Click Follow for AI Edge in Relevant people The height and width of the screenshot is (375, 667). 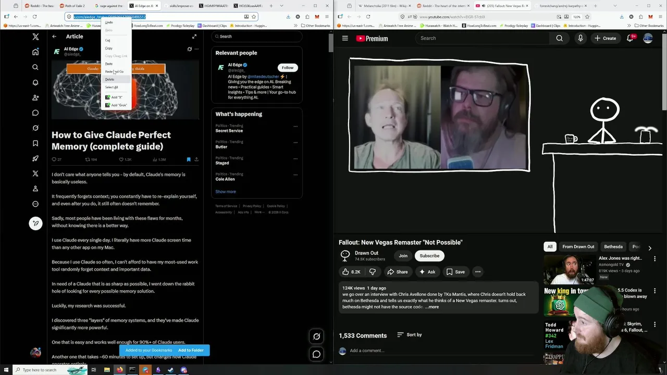point(288,68)
